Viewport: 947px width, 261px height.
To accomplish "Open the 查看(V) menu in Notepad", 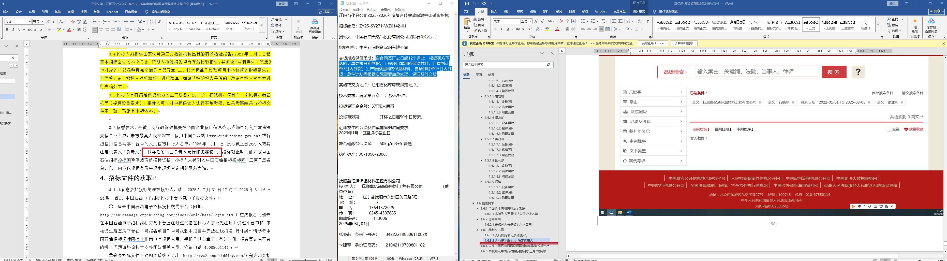I will click(386, 10).
